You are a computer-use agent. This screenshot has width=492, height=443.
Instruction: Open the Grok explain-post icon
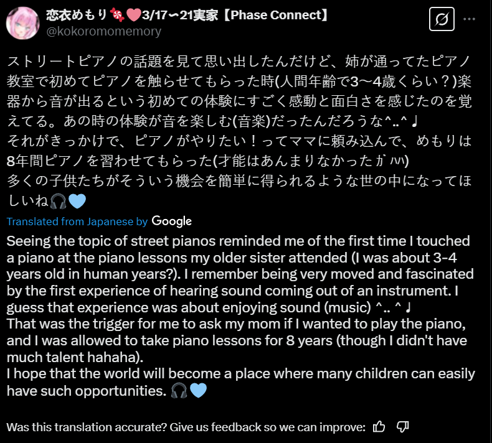click(442, 19)
